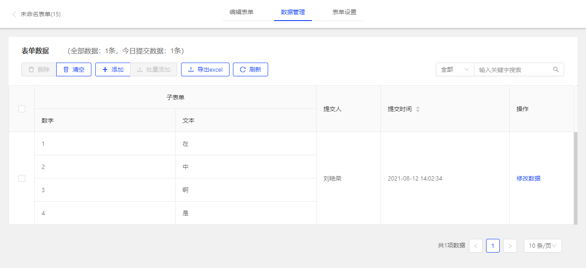Click the 清空 trash icon button

(x=74, y=69)
